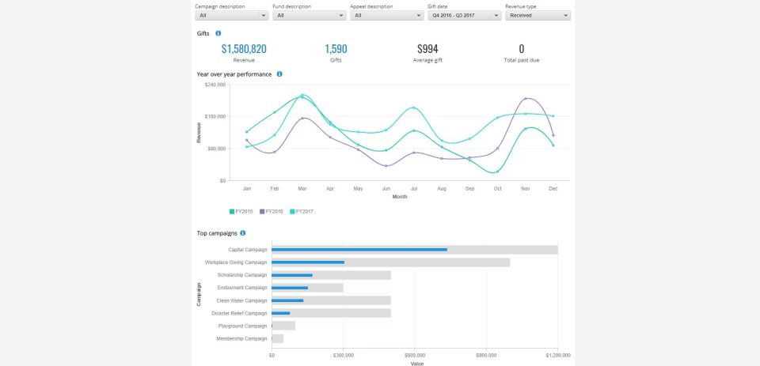
Task: Select the Capital Campaign blue bar
Action: tap(359, 250)
